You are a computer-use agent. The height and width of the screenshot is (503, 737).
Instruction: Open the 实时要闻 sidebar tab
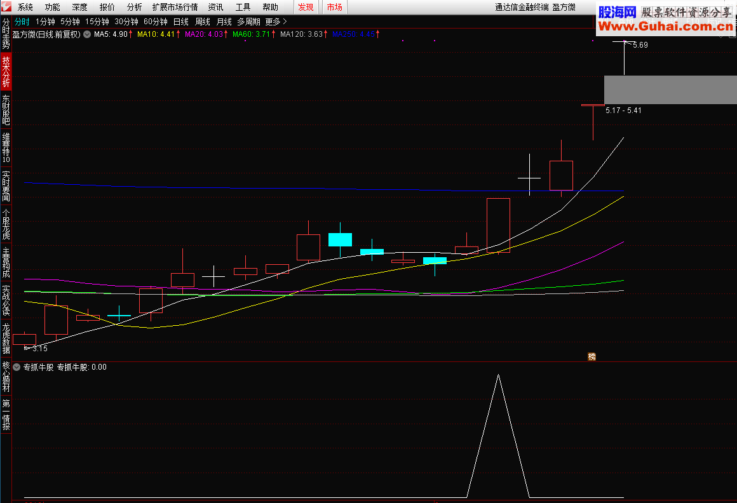click(6, 186)
